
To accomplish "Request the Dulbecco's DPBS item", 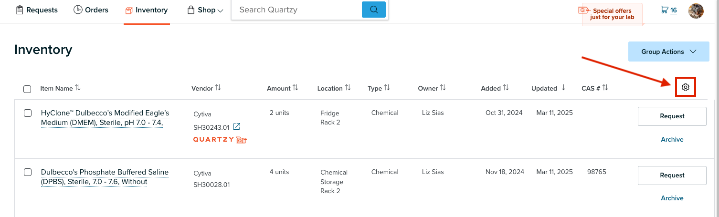I will point(672,176).
